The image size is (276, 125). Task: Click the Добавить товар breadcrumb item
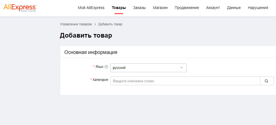110,24
